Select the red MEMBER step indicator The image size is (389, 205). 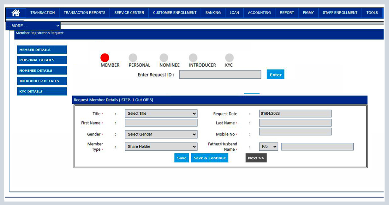point(105,58)
